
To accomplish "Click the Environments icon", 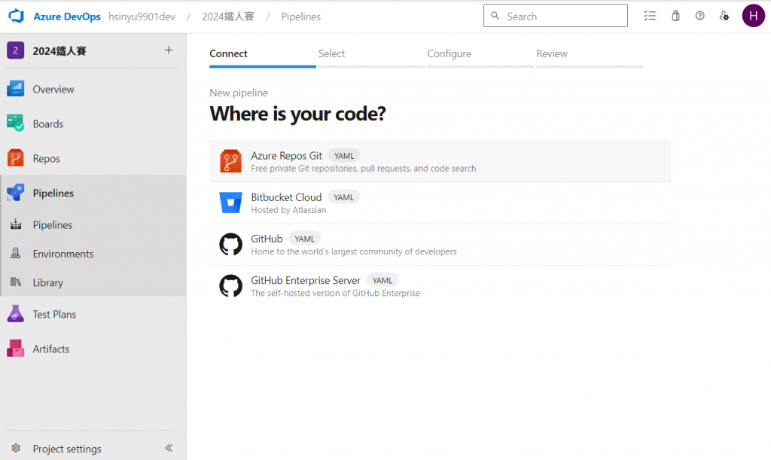I will tap(16, 253).
